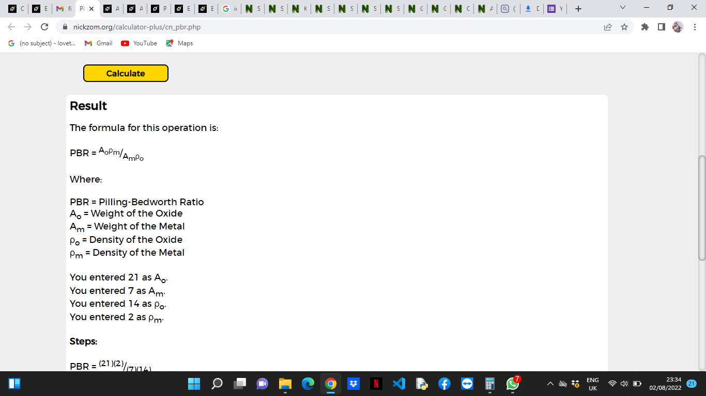
Task: Open the Gmail bookmark
Action: click(x=98, y=43)
